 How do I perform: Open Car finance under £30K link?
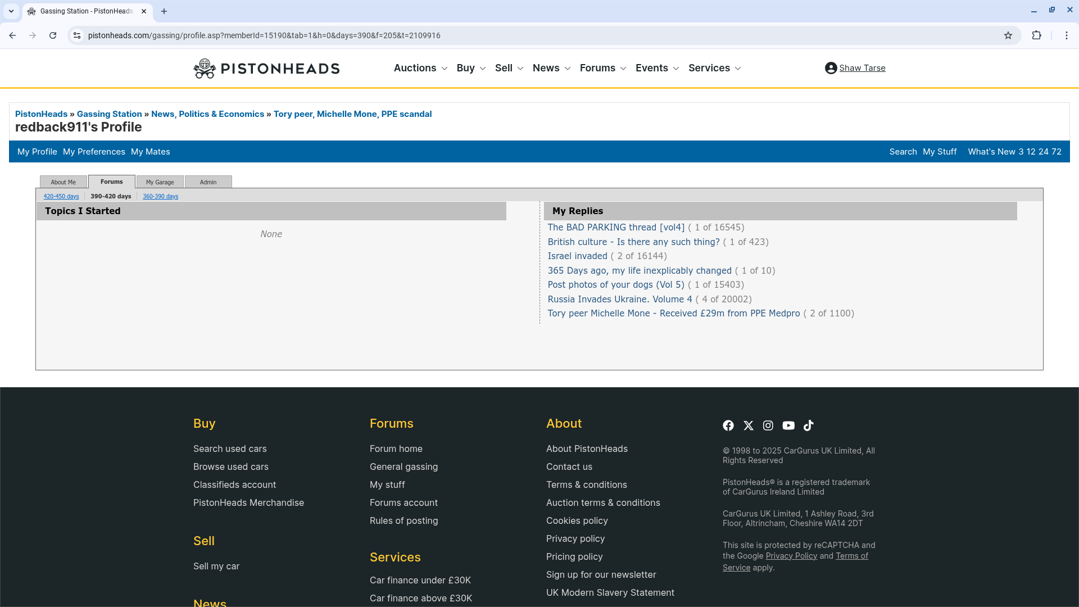(420, 581)
